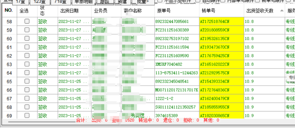Viewport: 295px width, 128px height.
Task: Tick the row 61 selection checkbox
Action: point(27,47)
